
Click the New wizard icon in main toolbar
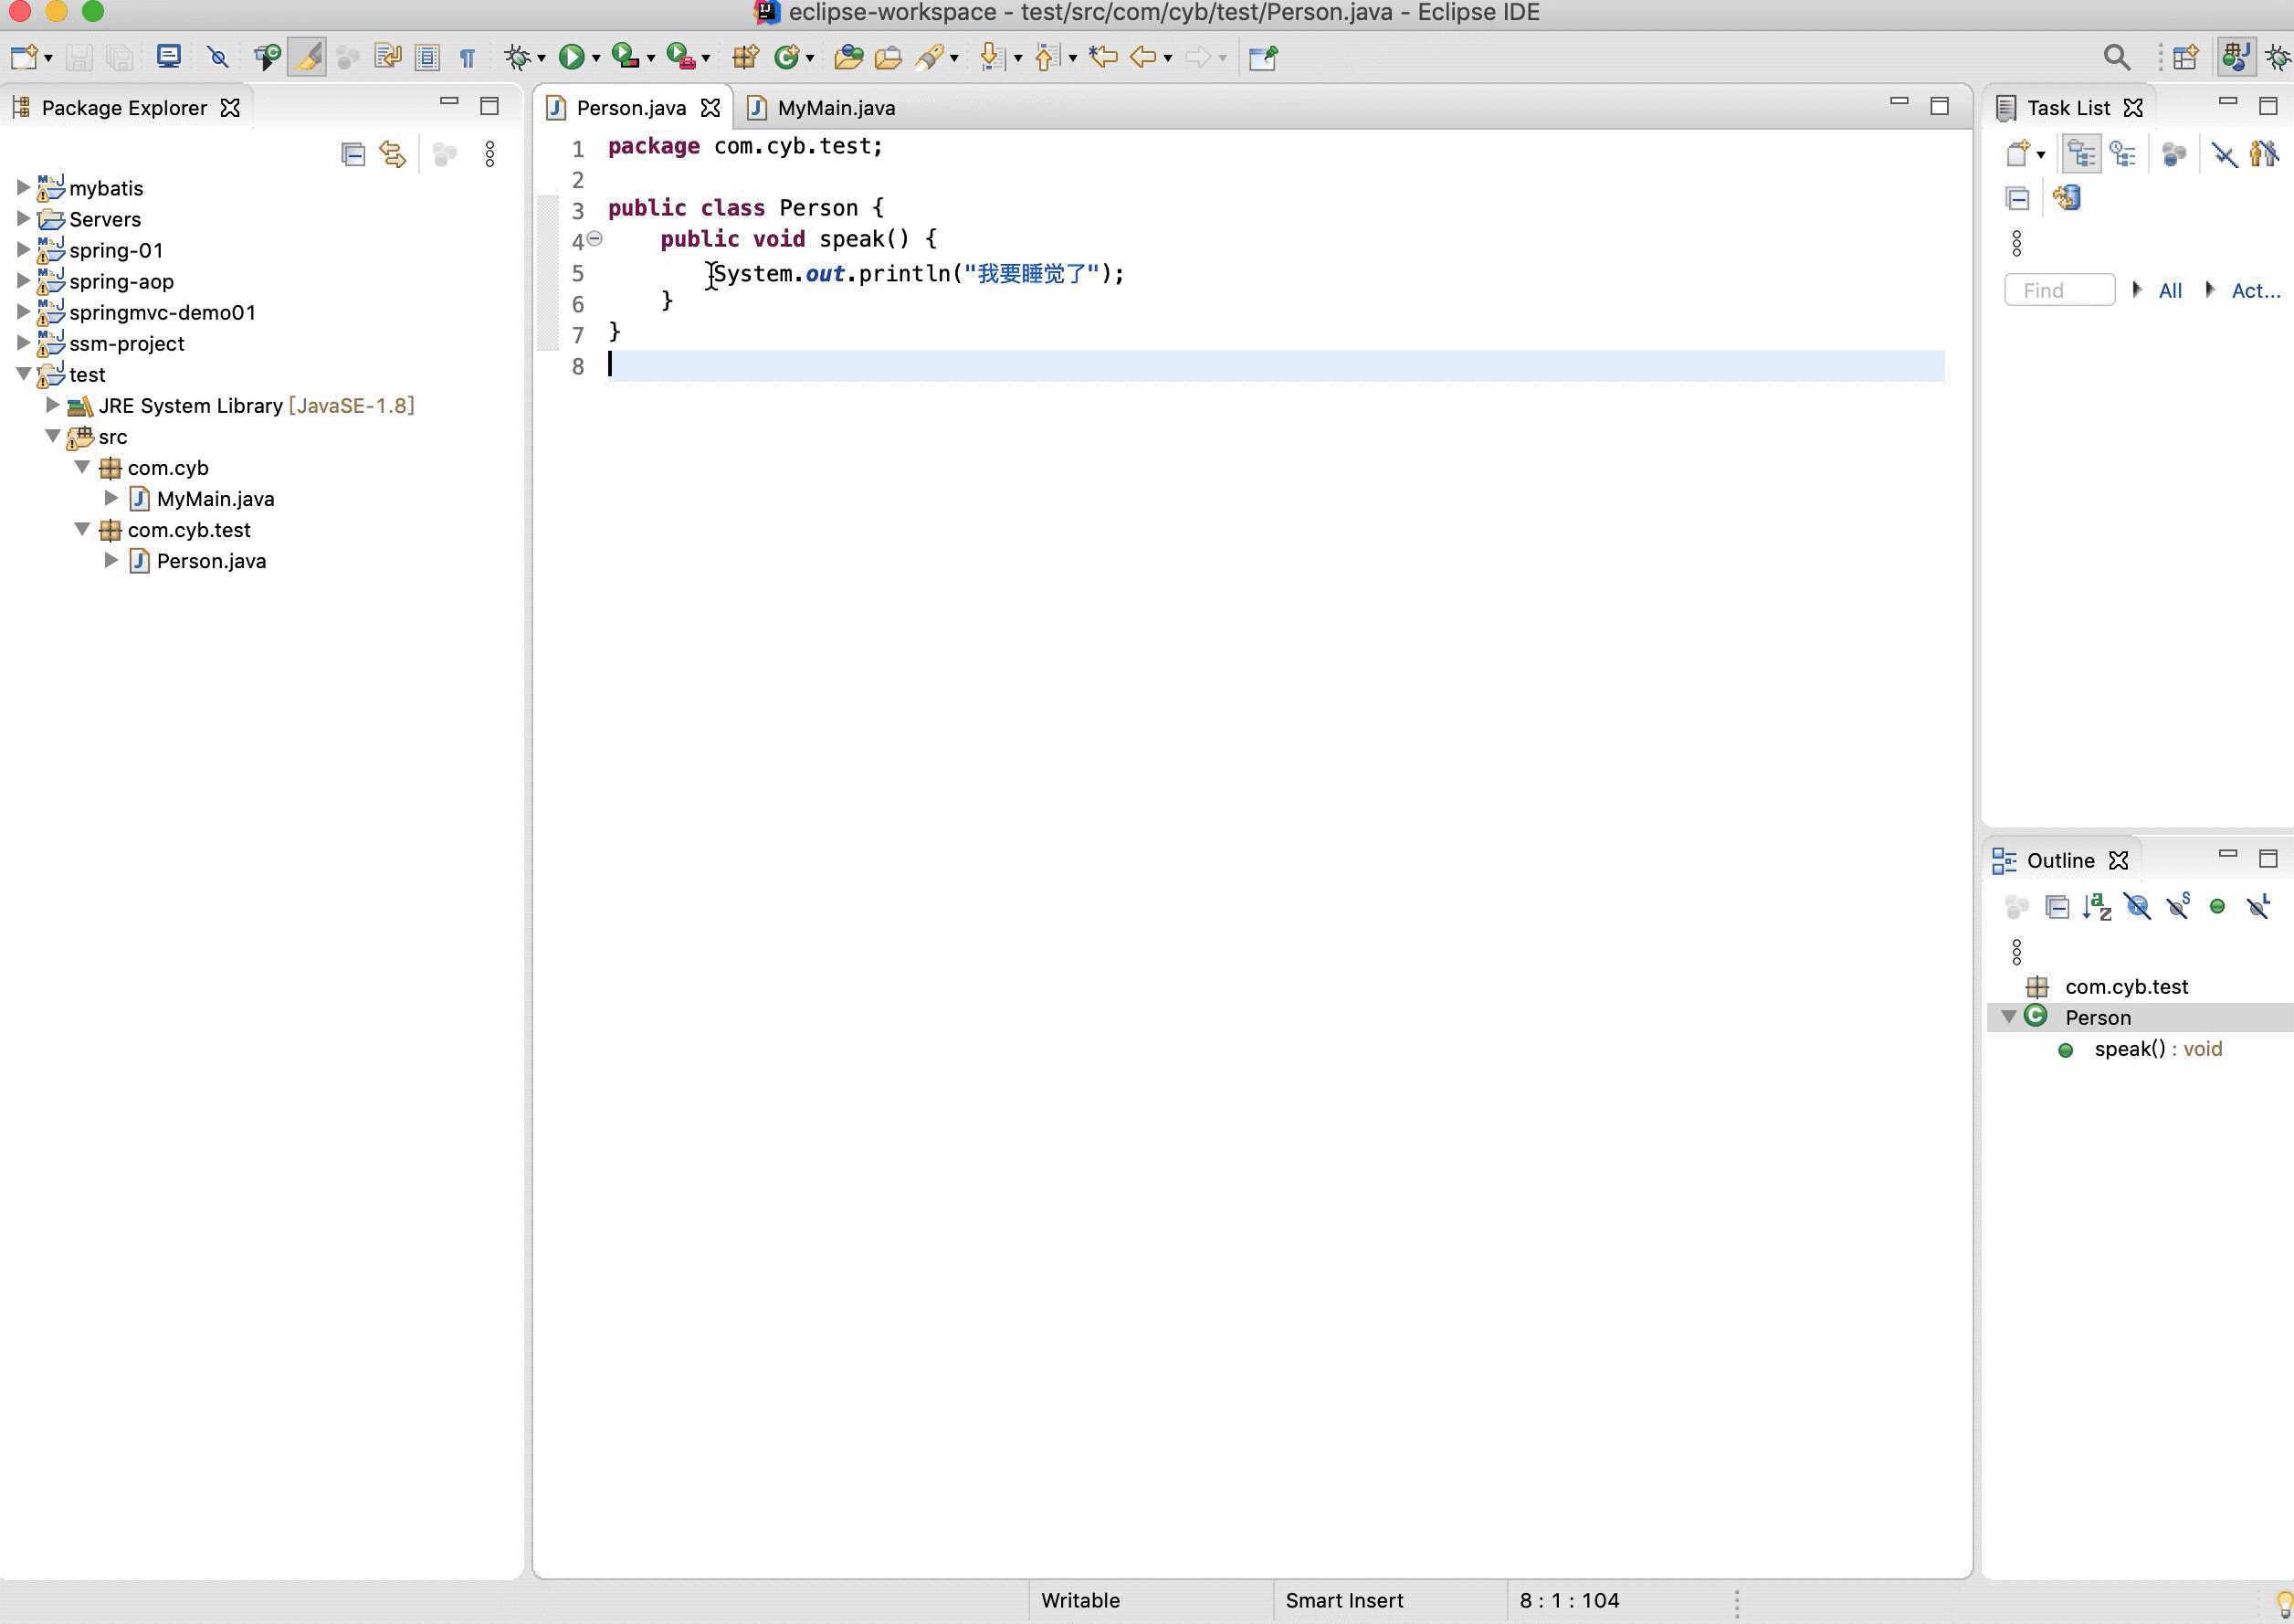point(24,57)
